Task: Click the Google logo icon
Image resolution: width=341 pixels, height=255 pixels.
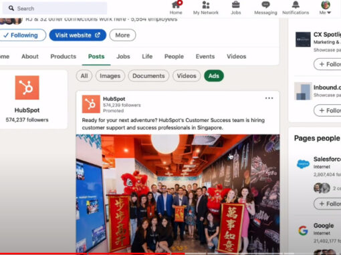Action: 303,230
